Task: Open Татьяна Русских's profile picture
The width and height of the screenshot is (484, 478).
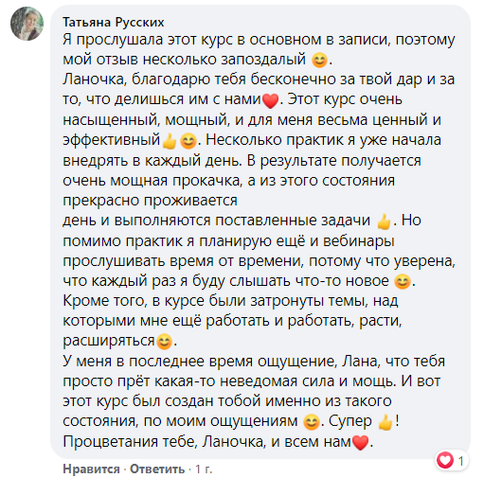Action: point(27,24)
